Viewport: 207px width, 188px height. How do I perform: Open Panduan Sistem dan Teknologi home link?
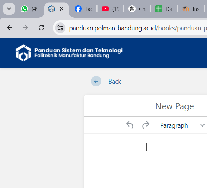[x=79, y=53]
